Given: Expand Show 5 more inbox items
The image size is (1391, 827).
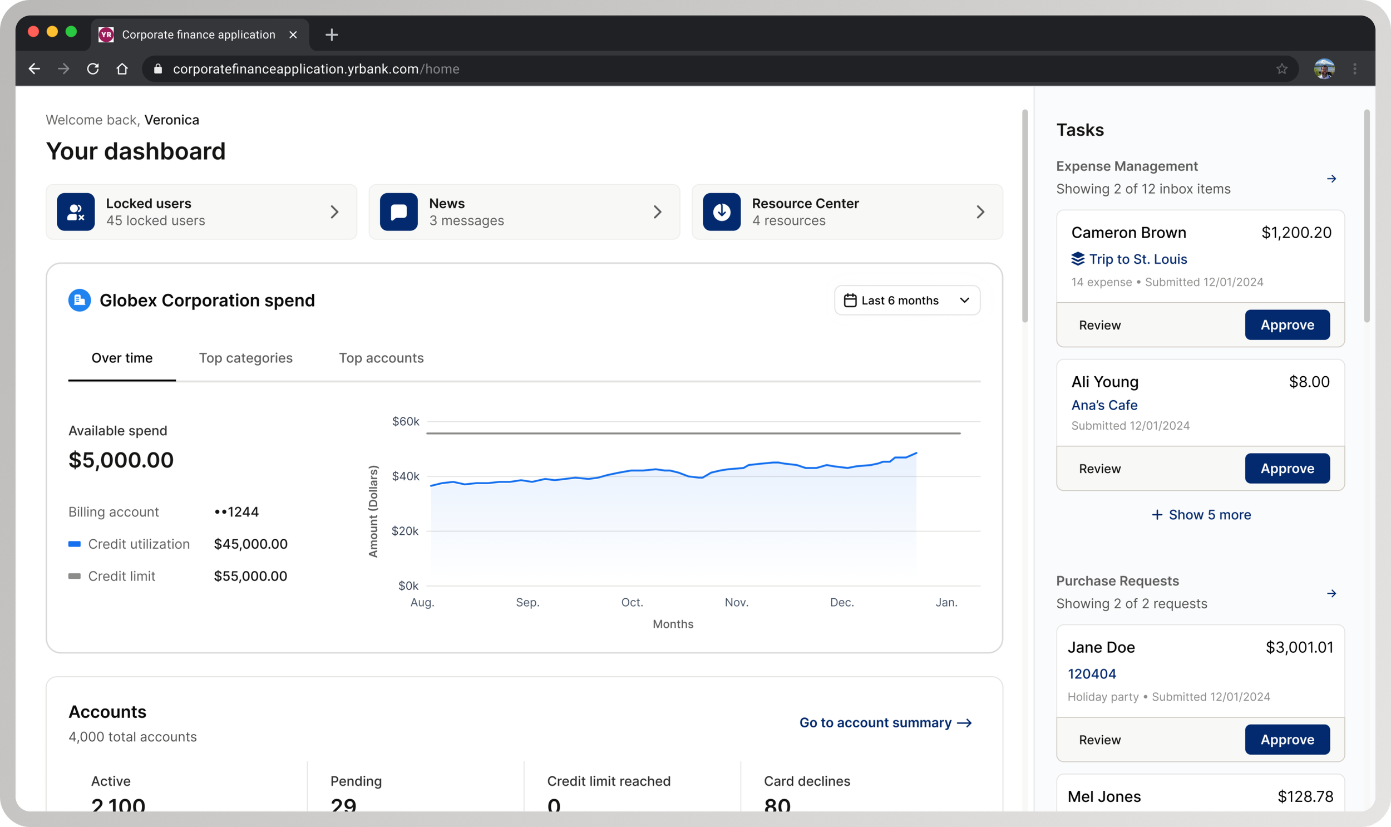Looking at the screenshot, I should 1201,515.
